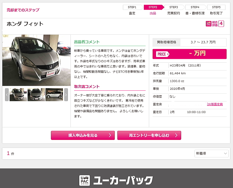Click the ユーカーパック footer logo
Screen dimensions: 233x188
(x=116, y=180)
